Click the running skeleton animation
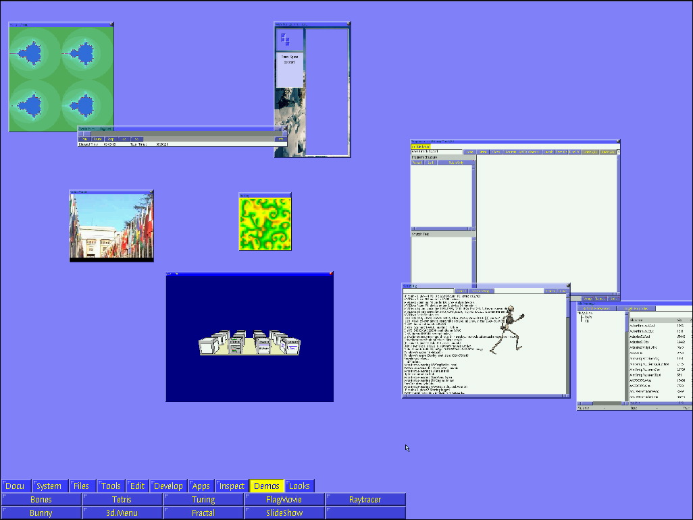 tap(508, 329)
